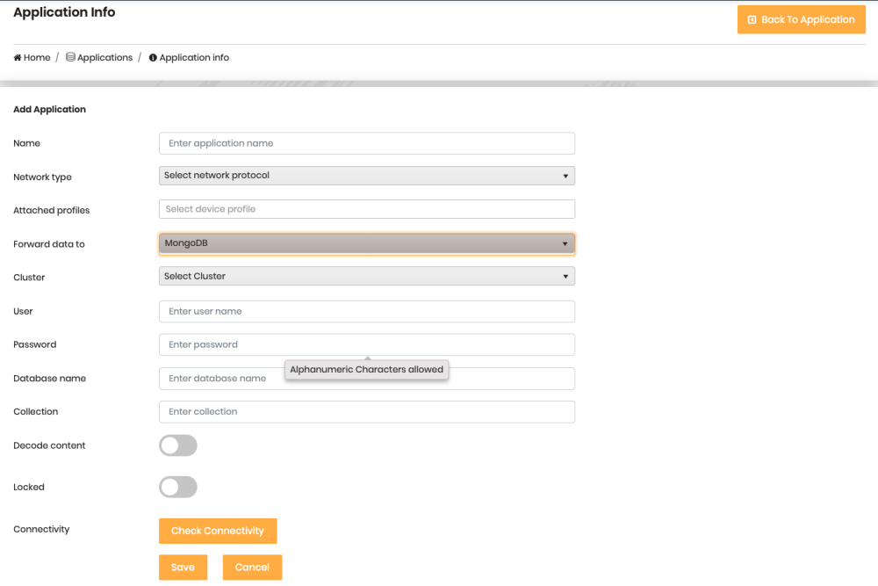This screenshot has height=586, width=878.
Task: Click the Attached profiles input field
Action: tap(366, 209)
